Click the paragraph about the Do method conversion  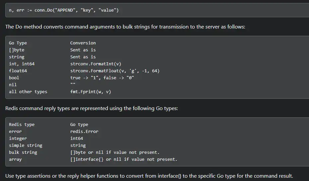(125, 27)
